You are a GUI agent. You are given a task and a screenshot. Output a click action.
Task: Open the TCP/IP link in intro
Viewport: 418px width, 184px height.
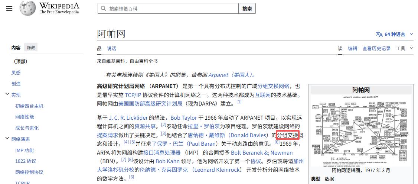tap(133, 95)
